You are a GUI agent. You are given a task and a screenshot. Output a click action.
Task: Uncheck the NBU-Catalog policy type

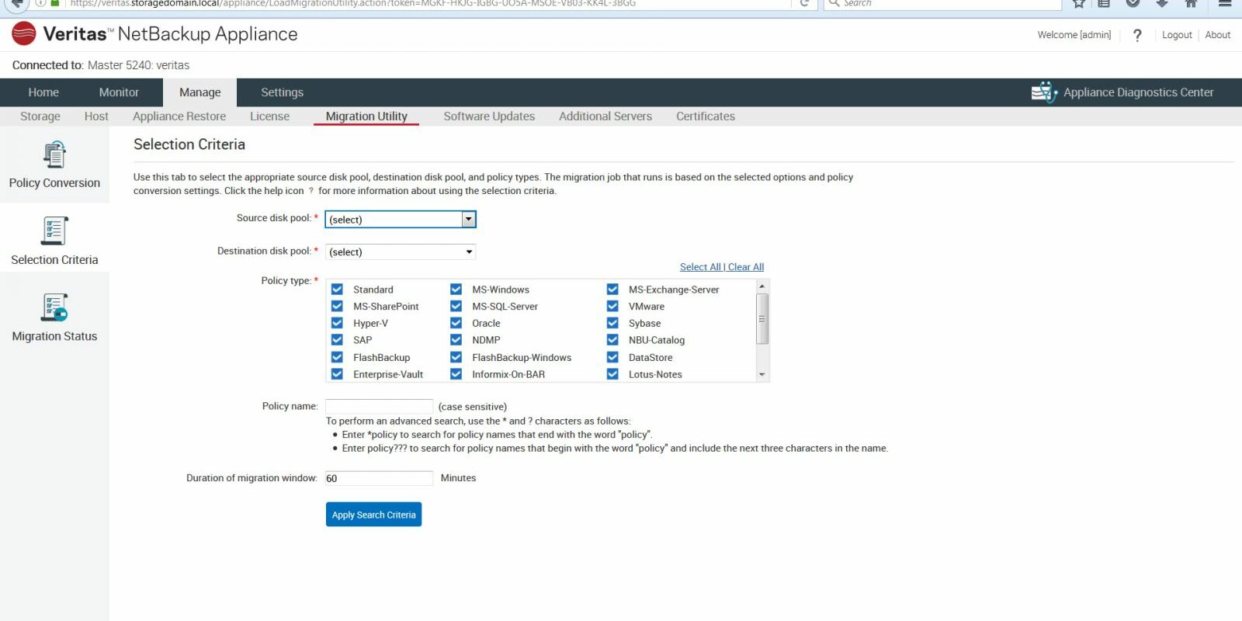point(612,339)
